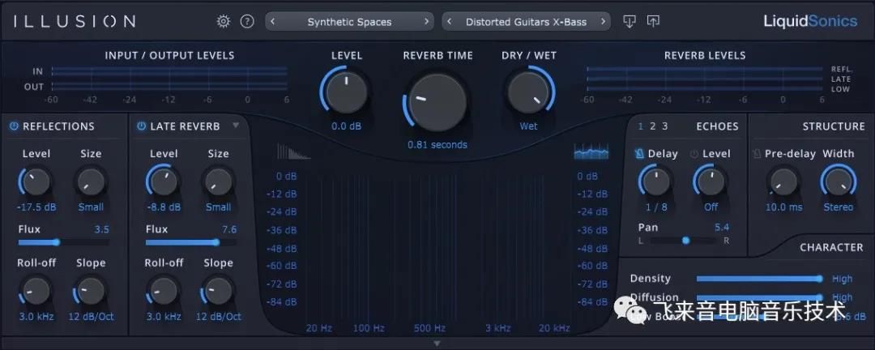This screenshot has height=350, width=875.
Task: Toggle the Echoes Level power button
Action: coord(694,154)
